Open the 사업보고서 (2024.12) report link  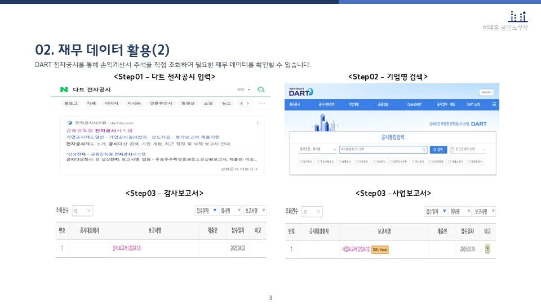tap(356, 249)
